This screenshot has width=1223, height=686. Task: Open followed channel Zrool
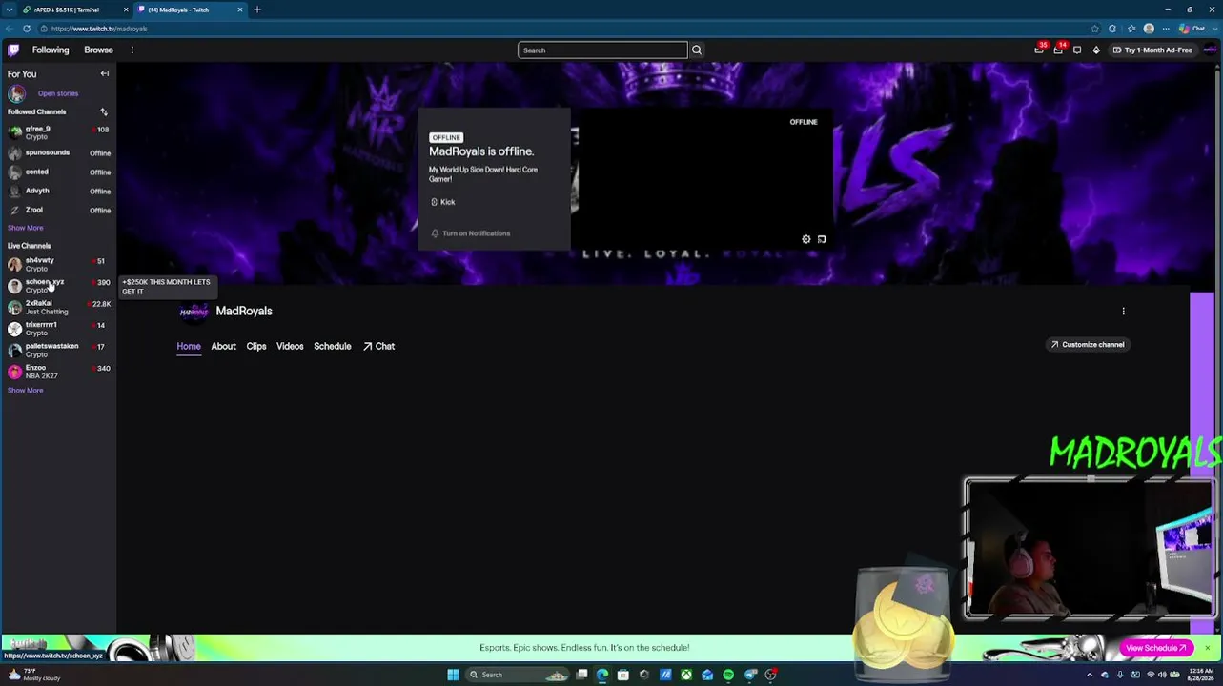tap(58, 210)
